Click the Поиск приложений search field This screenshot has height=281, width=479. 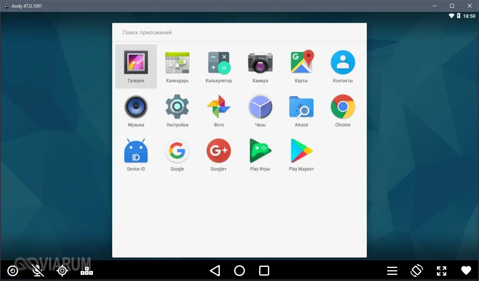coord(239,32)
